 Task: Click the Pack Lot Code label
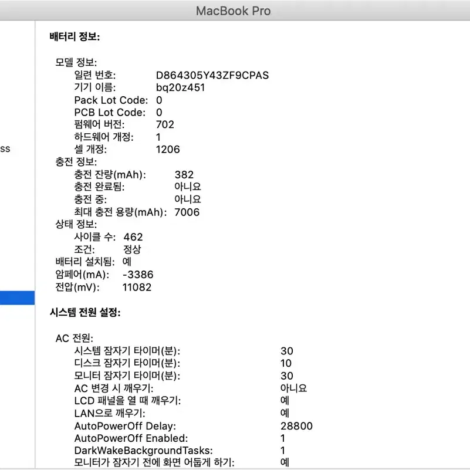111,100
